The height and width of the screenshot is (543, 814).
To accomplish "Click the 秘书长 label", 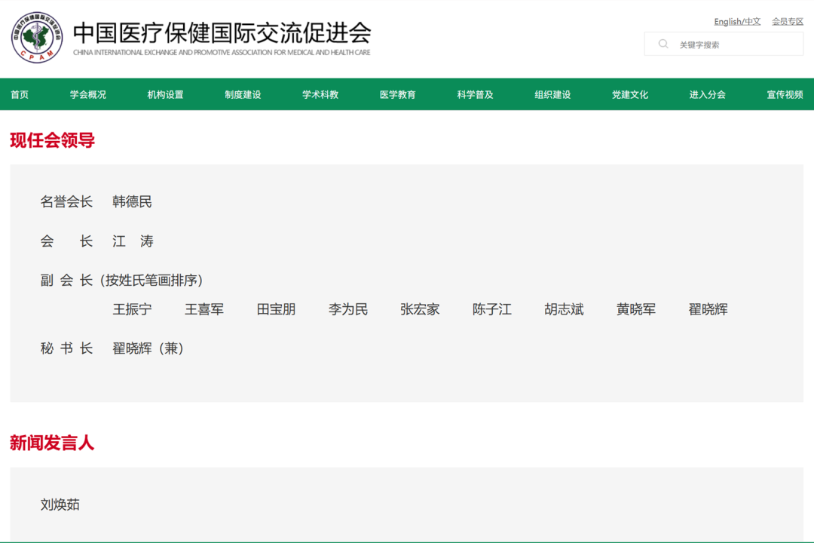I will (x=66, y=348).
